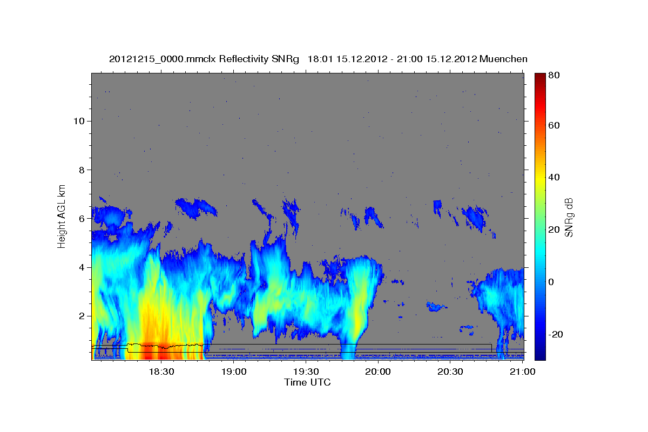Click the 'SNRg dB' colorbar label

click(x=569, y=217)
